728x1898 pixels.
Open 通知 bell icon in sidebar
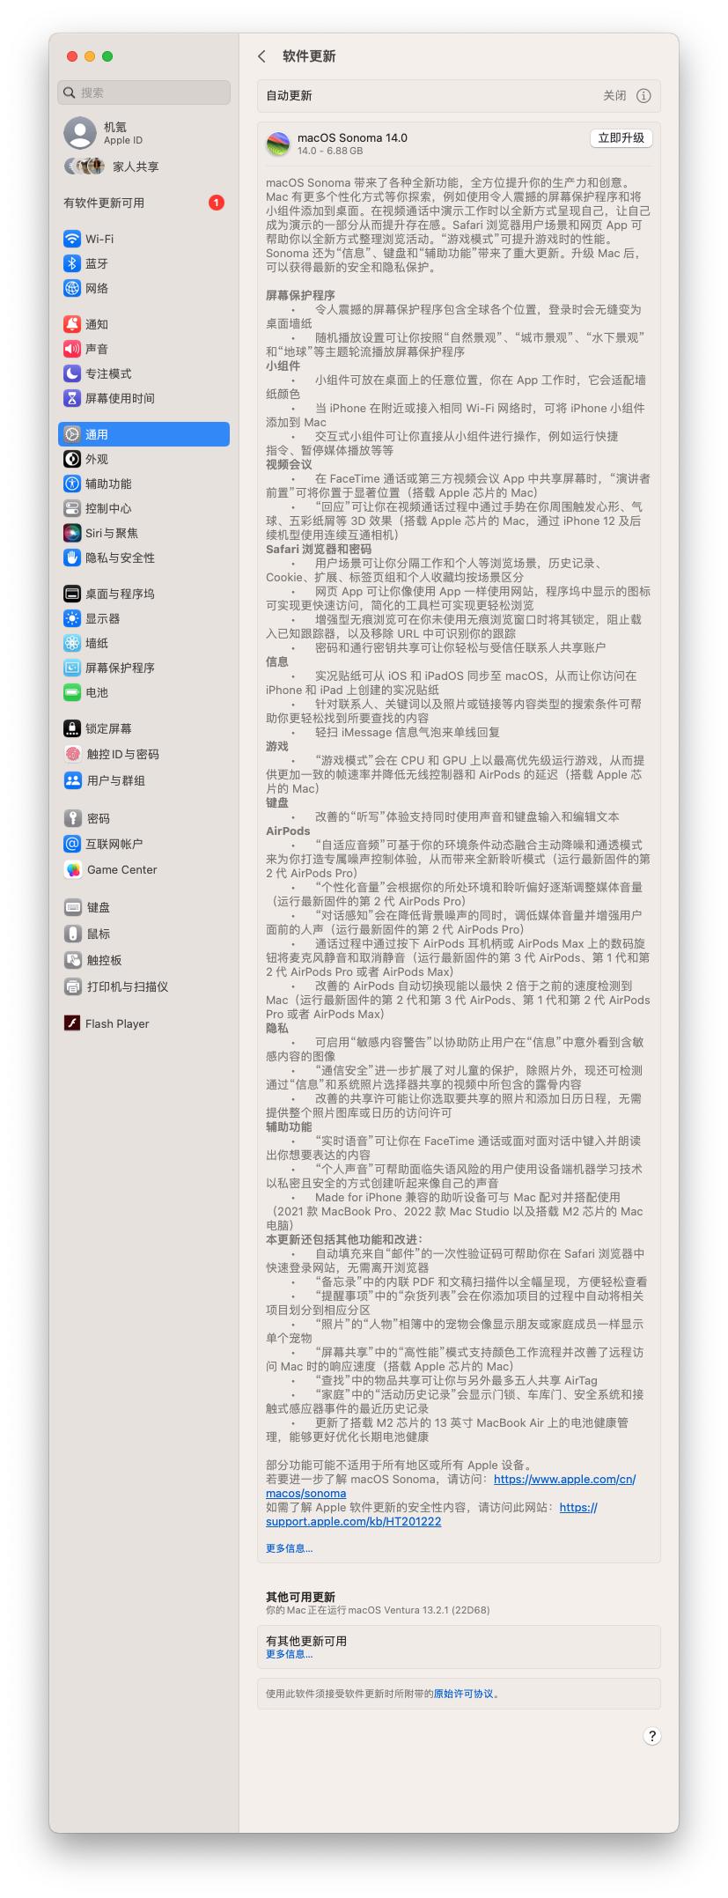tap(72, 324)
